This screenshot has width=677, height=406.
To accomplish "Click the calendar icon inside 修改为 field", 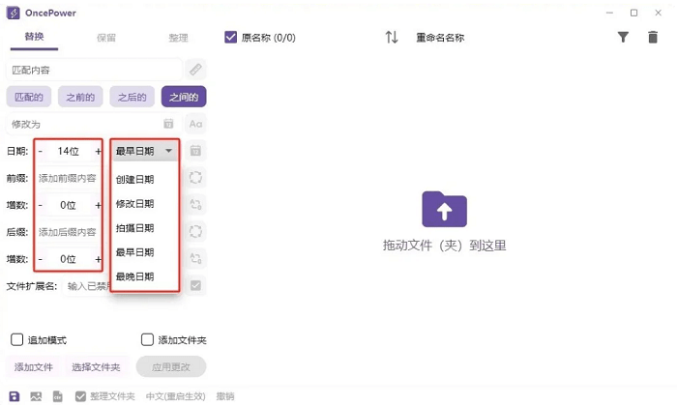I will point(168,124).
